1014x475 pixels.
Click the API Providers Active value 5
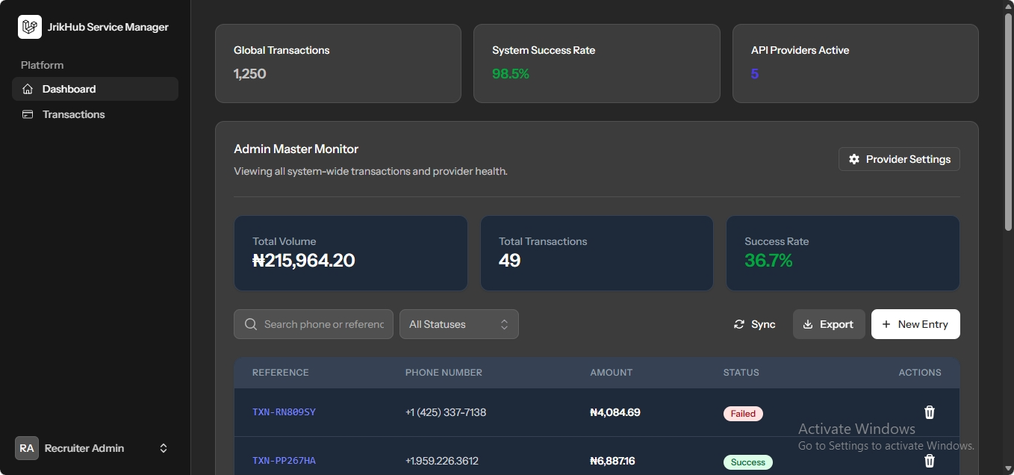point(755,74)
